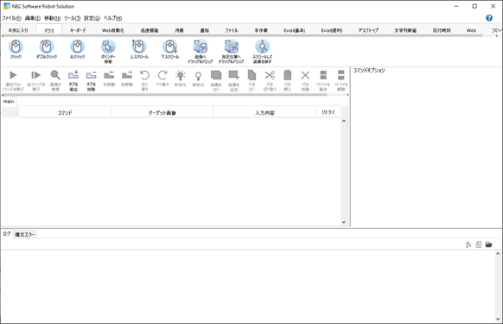Clear the log with the sparkle broom icon
Viewport: 503px width, 324px height.
point(468,245)
